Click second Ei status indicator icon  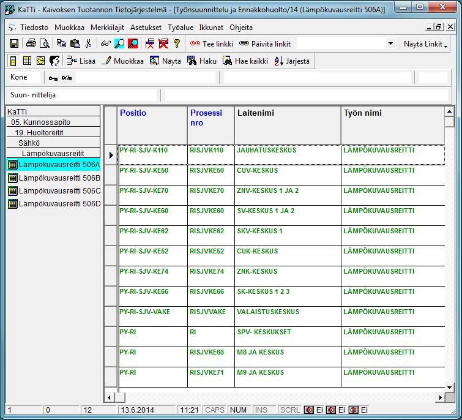331,410
